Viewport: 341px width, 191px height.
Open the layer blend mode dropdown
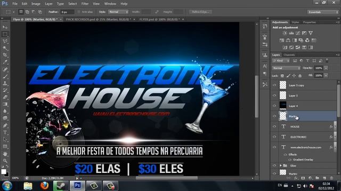pos(286,68)
